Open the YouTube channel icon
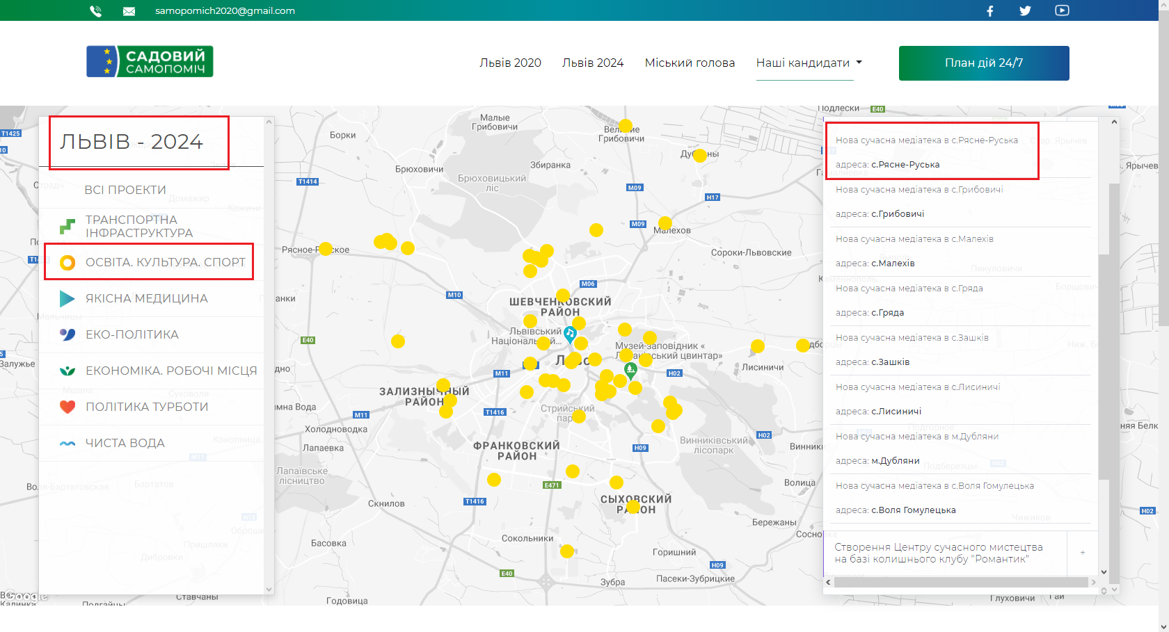The width and height of the screenshot is (1169, 632). pos(1062,10)
